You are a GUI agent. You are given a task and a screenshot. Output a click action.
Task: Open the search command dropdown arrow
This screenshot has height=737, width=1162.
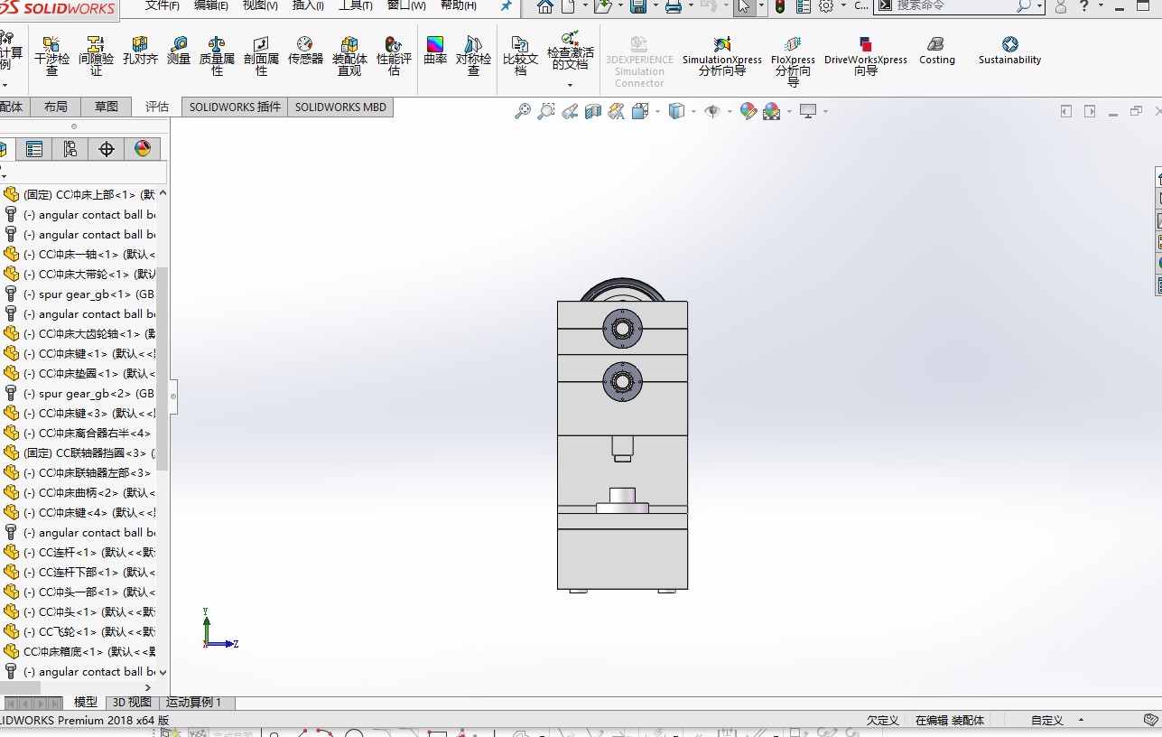1040,6
